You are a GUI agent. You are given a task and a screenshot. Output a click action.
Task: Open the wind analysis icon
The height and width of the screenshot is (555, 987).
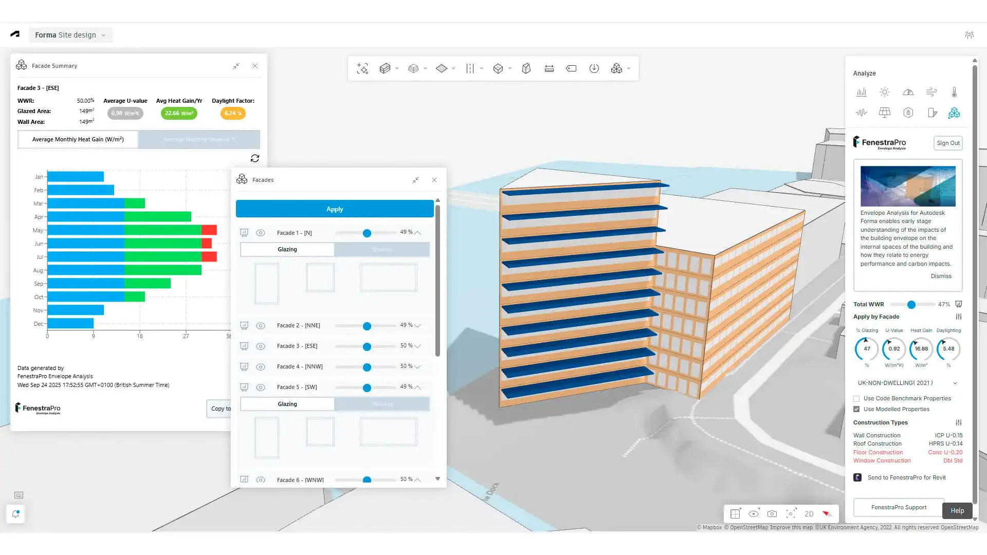click(931, 92)
